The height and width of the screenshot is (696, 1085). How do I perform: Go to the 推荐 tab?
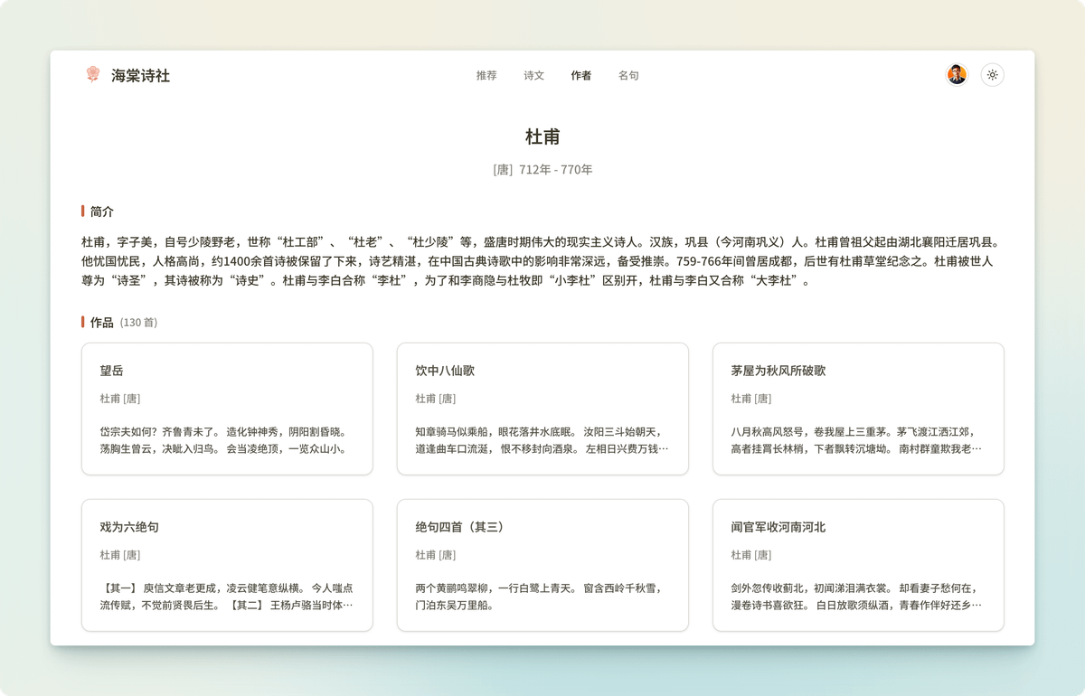coord(486,76)
